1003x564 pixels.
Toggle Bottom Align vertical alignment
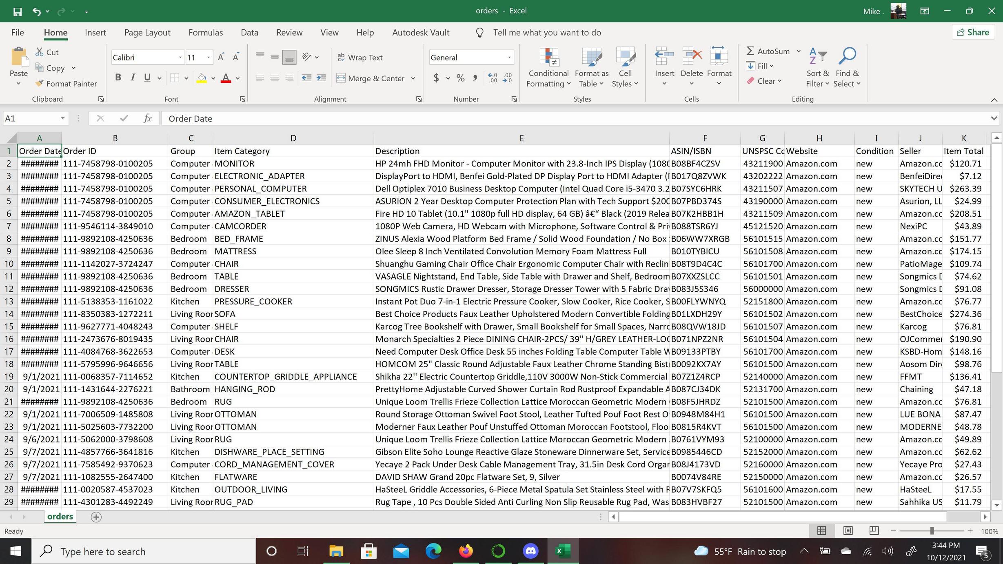click(289, 57)
